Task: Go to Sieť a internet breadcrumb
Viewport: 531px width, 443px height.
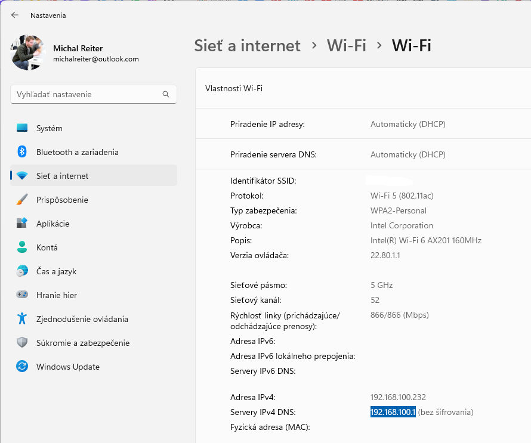Action: click(247, 45)
